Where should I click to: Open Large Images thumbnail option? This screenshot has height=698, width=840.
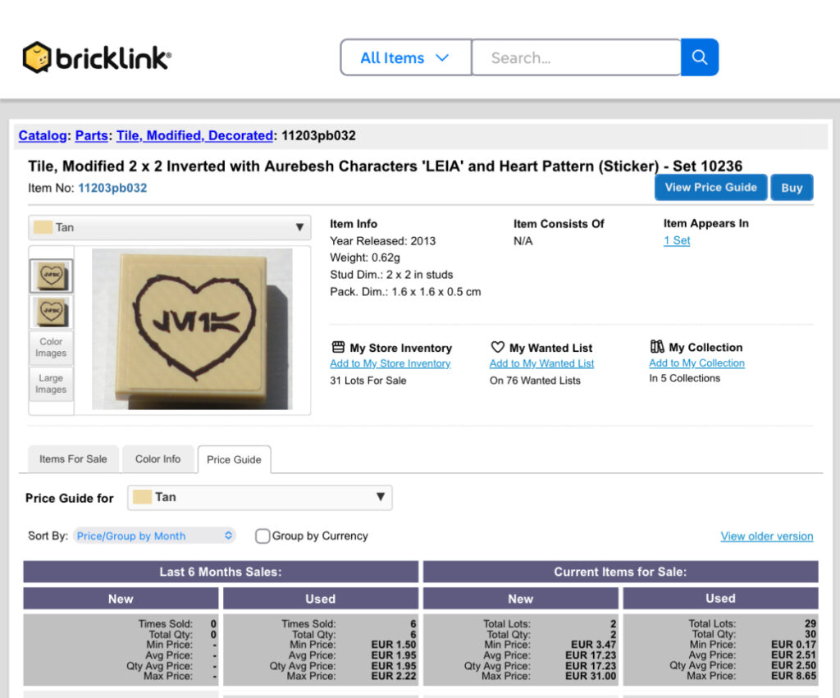point(51,384)
